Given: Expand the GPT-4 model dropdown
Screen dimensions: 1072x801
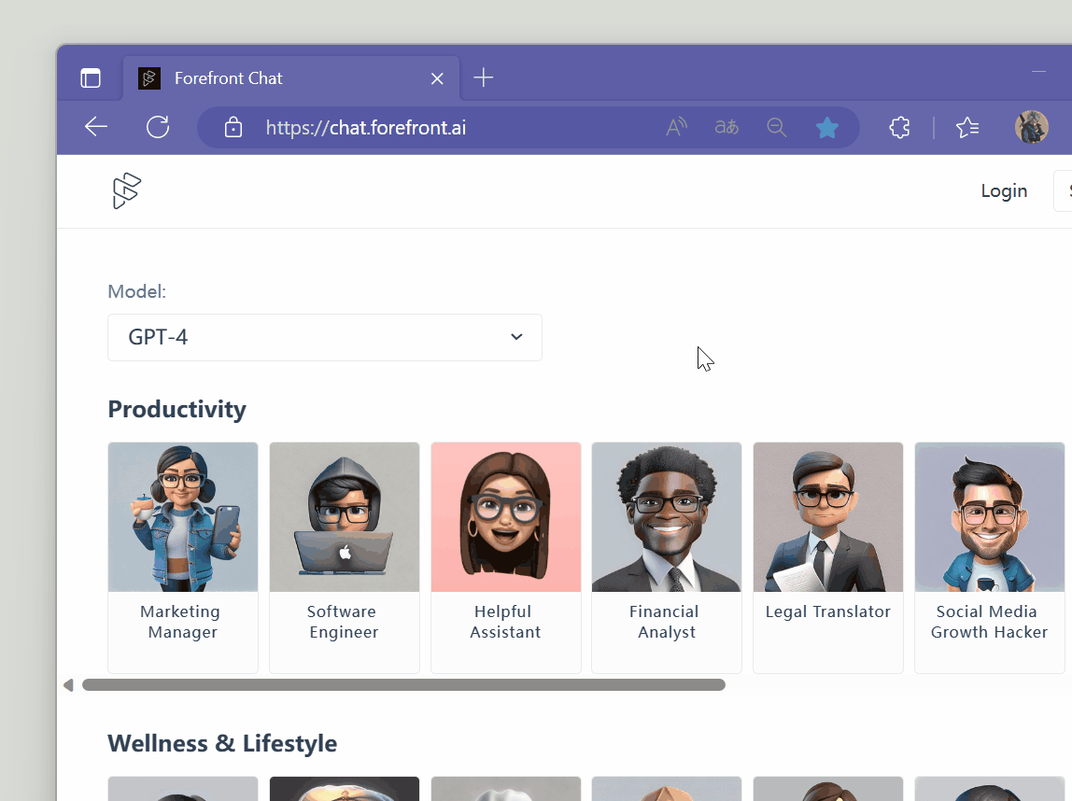Looking at the screenshot, I should (325, 338).
